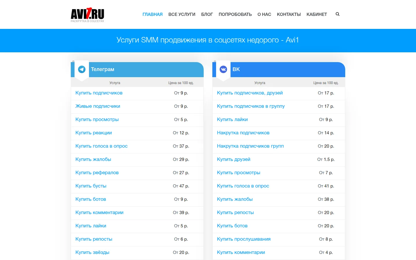Click price От 38 р. for VK жалобы

[x=326, y=199]
